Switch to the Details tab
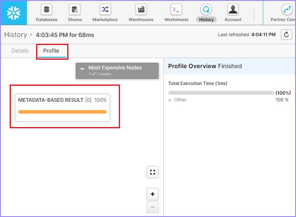 [20, 51]
